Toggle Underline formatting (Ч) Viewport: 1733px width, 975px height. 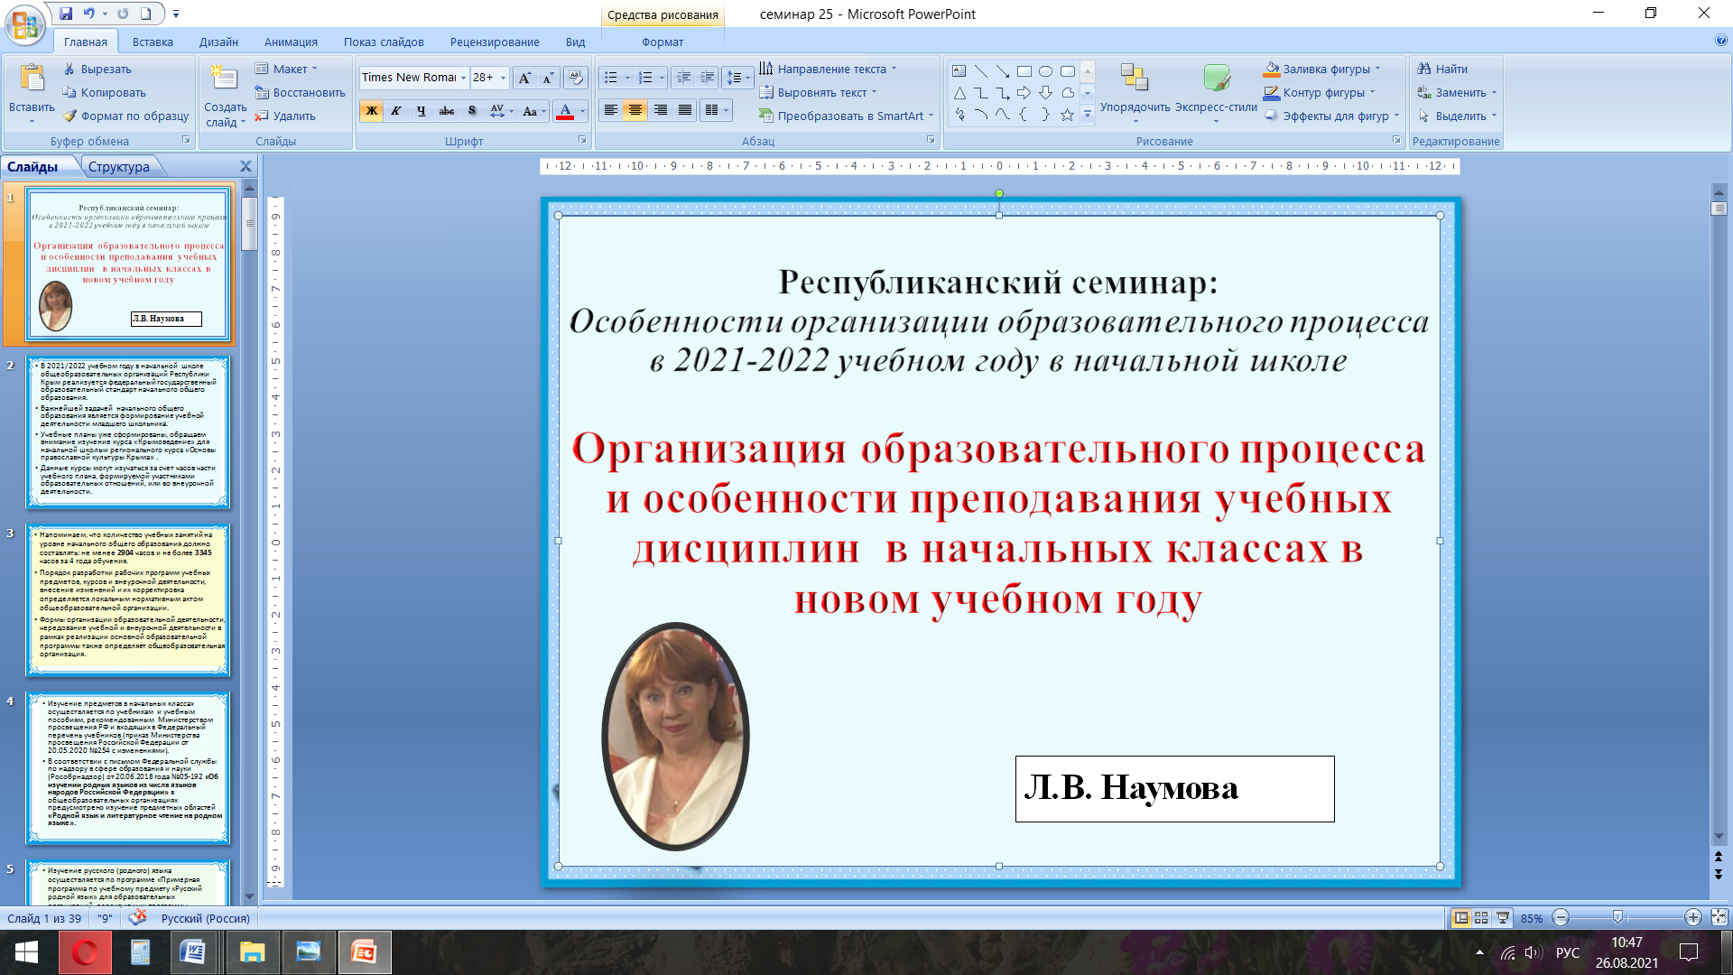point(421,111)
